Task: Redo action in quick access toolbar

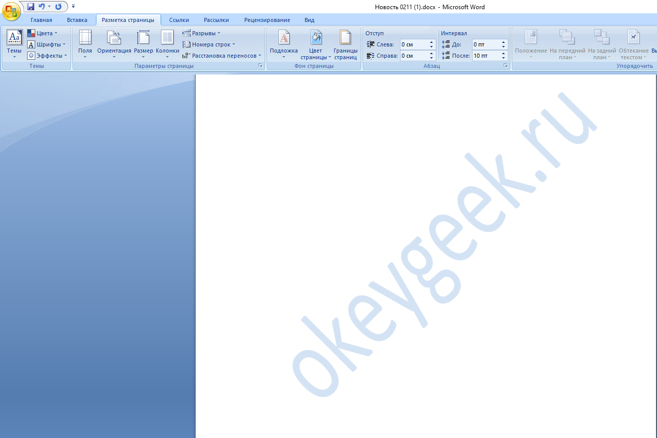Action: (58, 7)
